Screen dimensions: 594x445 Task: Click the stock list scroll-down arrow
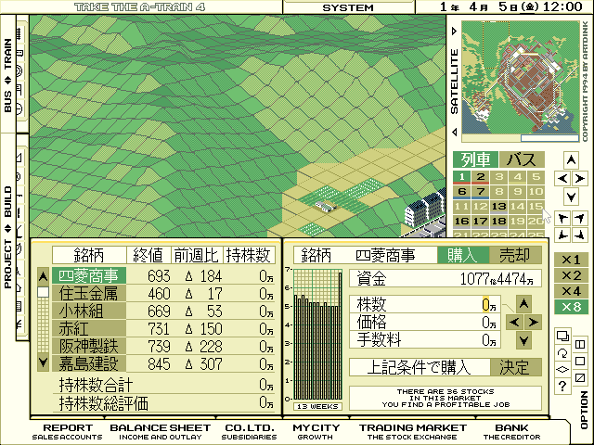(x=43, y=362)
